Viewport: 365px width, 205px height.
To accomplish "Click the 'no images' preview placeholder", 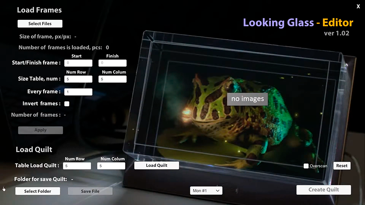I will (x=247, y=98).
